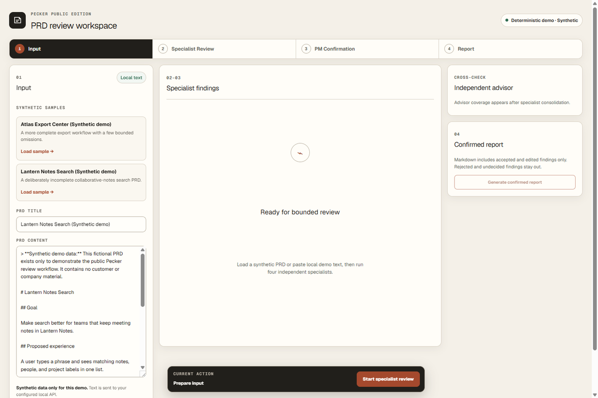The image size is (598, 398).
Task: Click step 2 number circle
Action: click(163, 49)
